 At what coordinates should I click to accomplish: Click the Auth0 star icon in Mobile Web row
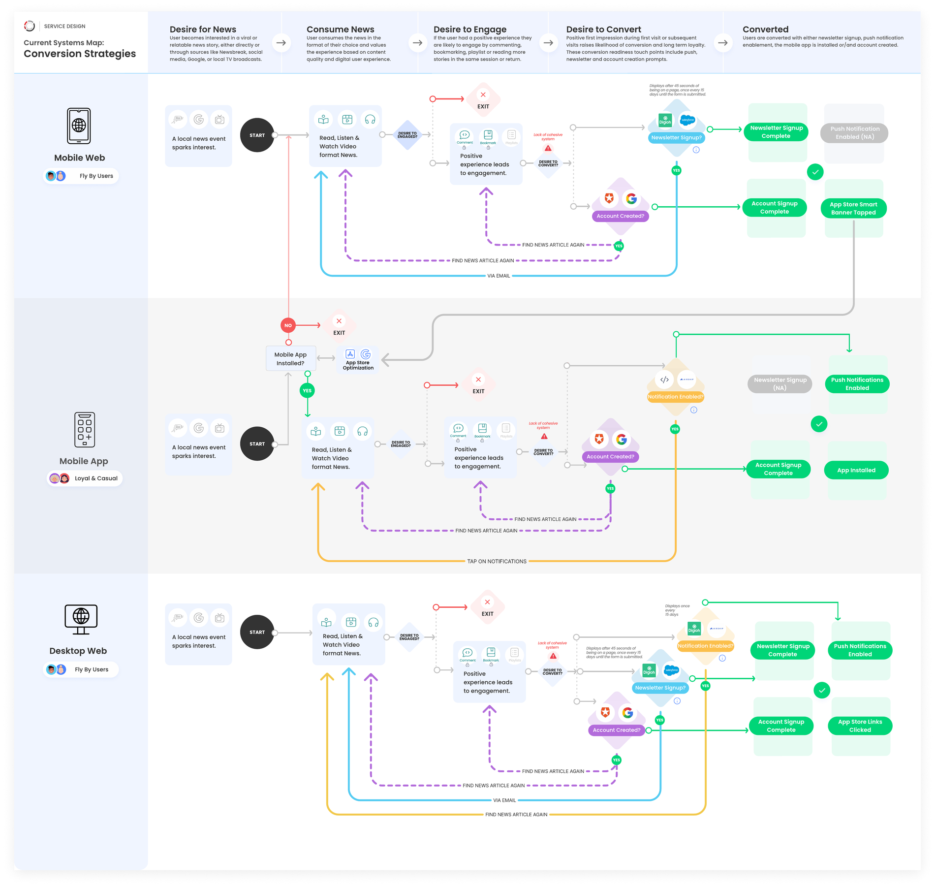tap(609, 198)
